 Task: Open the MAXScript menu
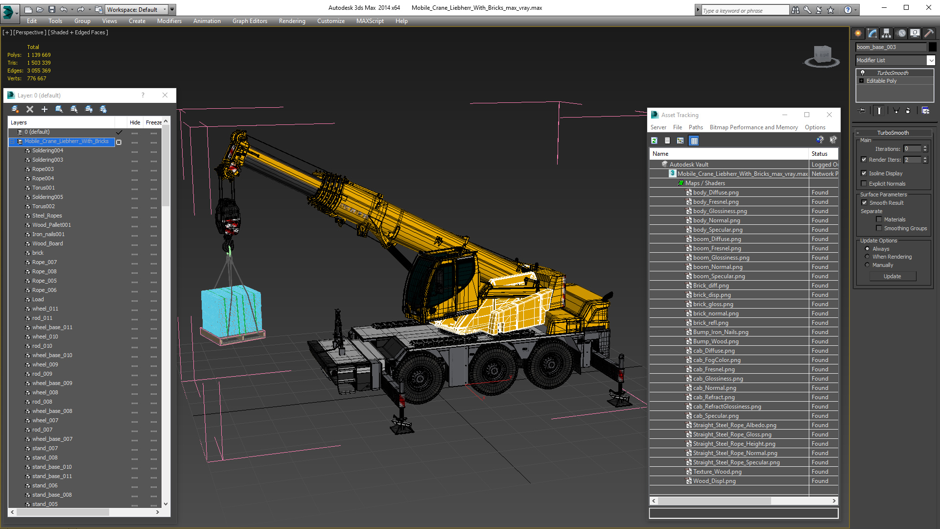click(370, 21)
